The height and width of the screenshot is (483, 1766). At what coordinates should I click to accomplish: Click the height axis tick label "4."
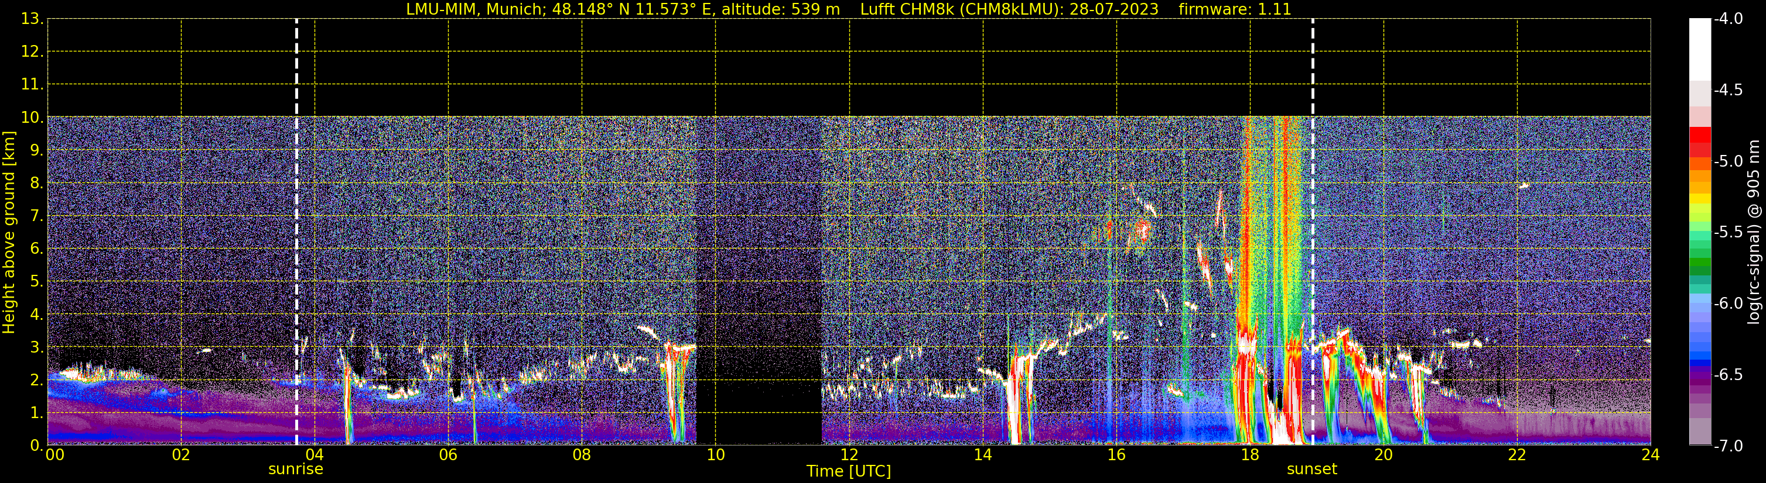click(x=36, y=314)
